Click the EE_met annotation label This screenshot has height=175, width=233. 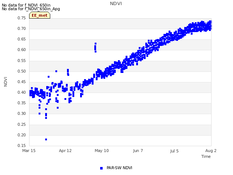pos(40,15)
